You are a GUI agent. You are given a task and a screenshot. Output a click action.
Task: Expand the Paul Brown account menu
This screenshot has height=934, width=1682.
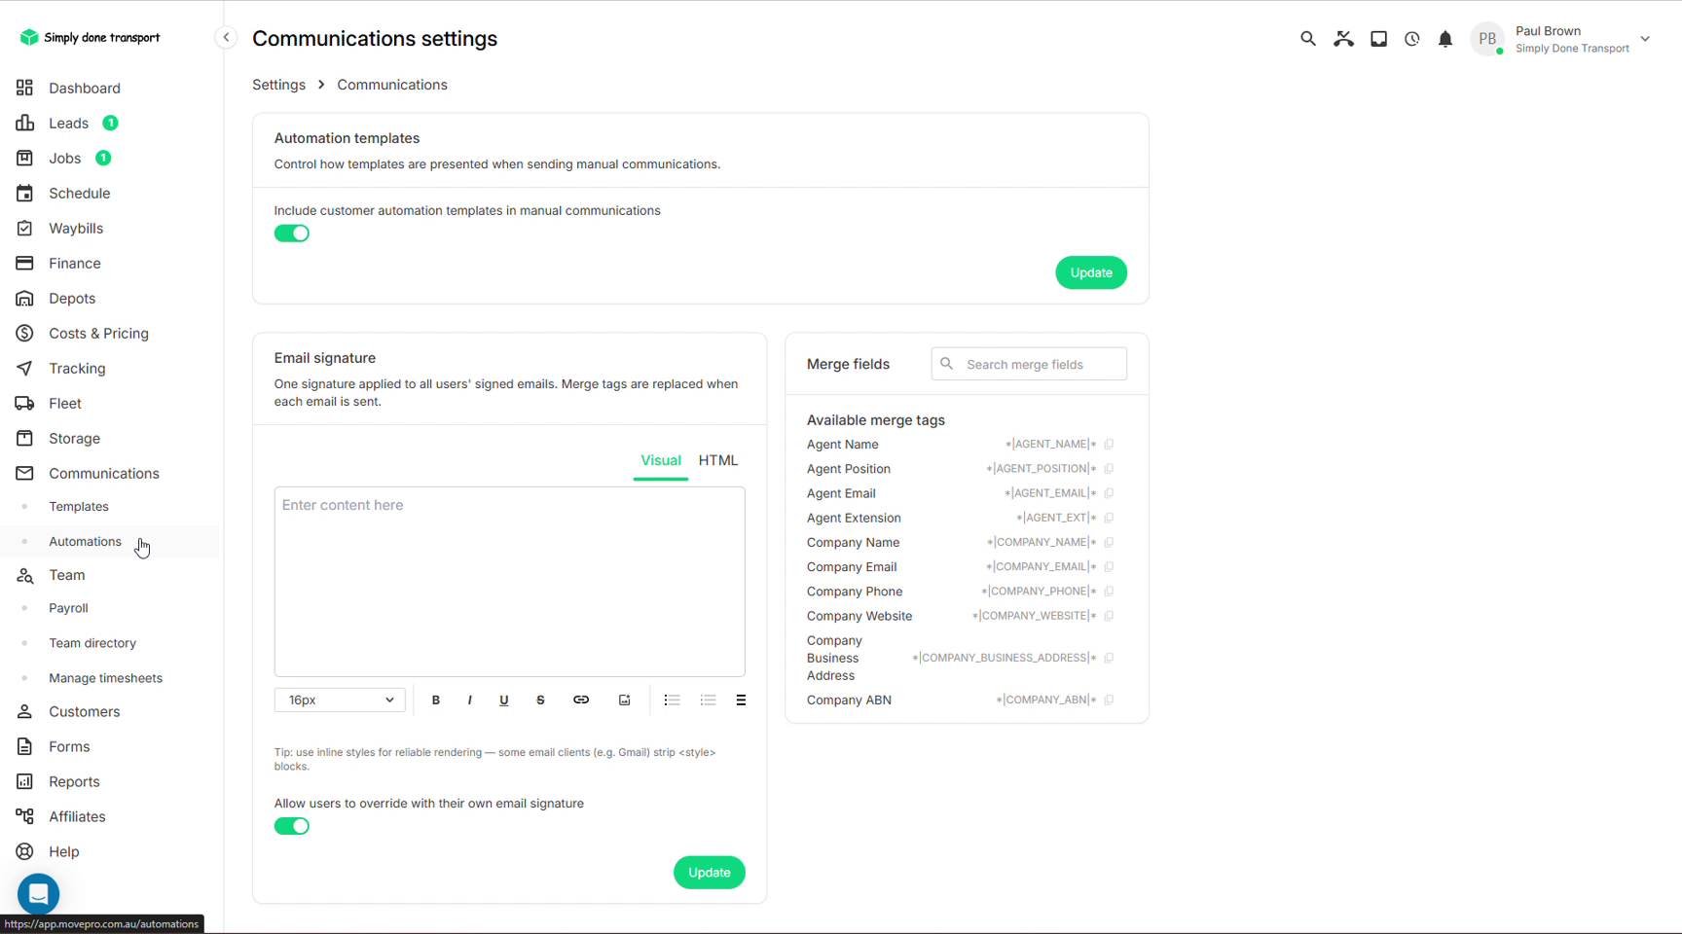click(x=1645, y=39)
